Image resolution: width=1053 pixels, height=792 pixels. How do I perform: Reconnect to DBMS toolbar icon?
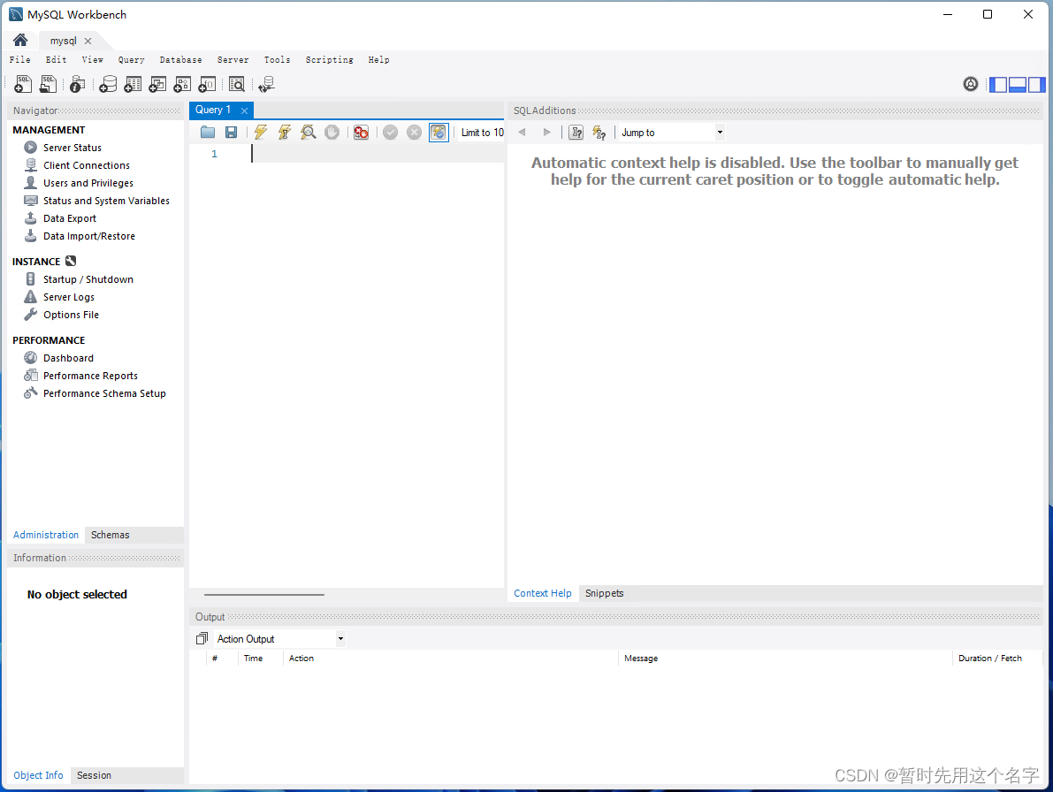point(267,84)
